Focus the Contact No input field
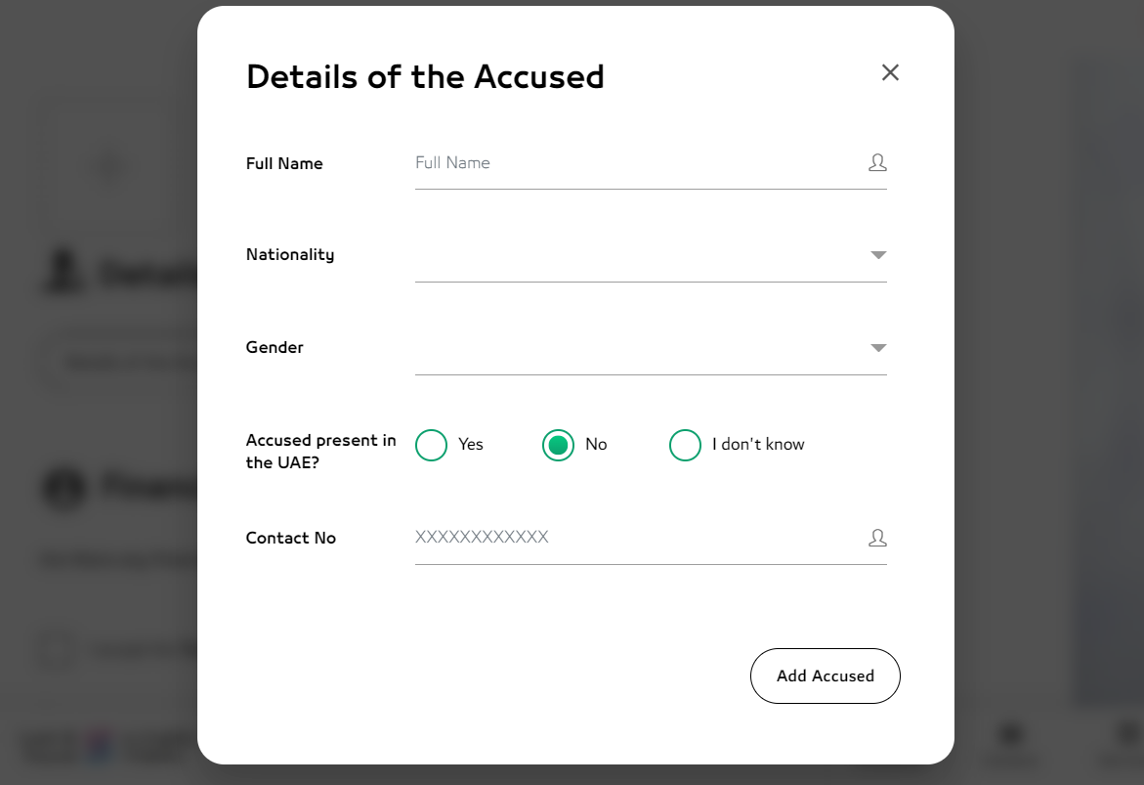 pos(635,538)
